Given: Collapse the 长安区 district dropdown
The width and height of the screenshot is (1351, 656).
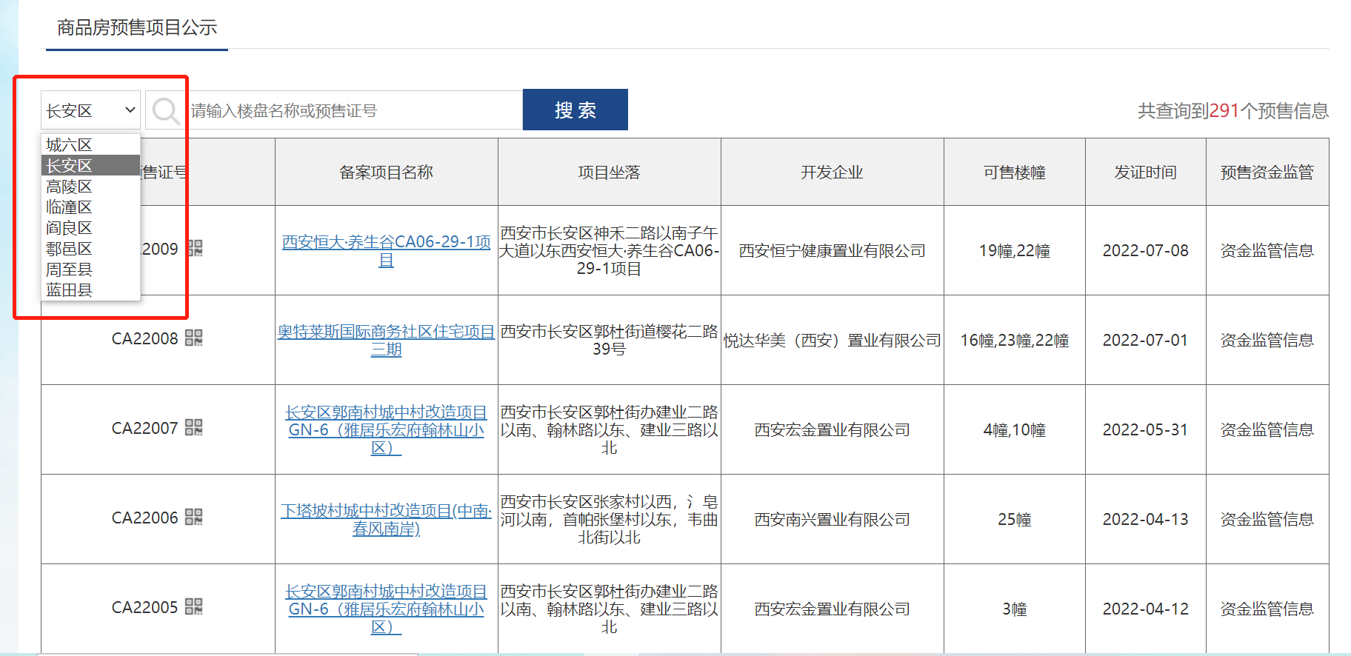Looking at the screenshot, I should pyautogui.click(x=90, y=110).
